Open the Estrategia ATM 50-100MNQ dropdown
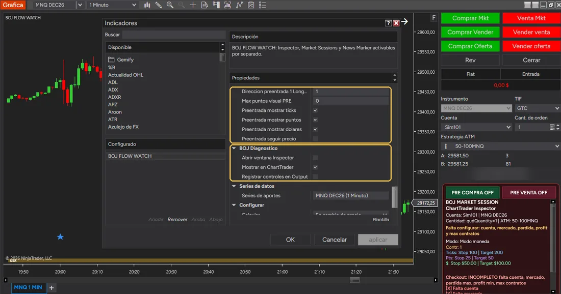Viewport: 561px width, 294px height. pyautogui.click(x=500, y=146)
